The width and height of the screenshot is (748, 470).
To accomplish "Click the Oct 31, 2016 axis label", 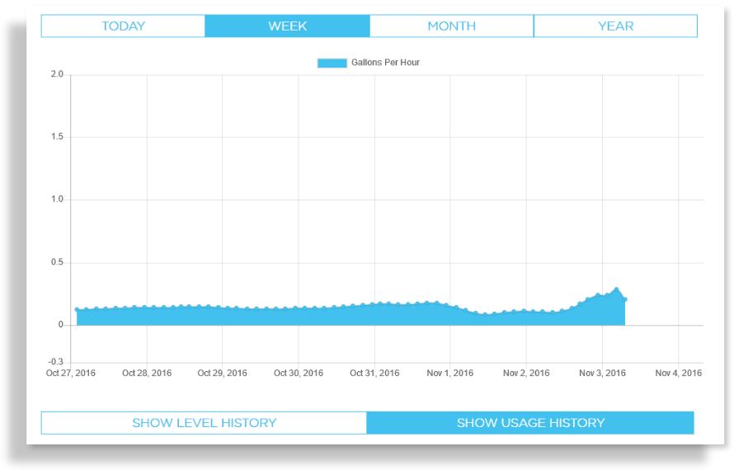I will coord(374,374).
